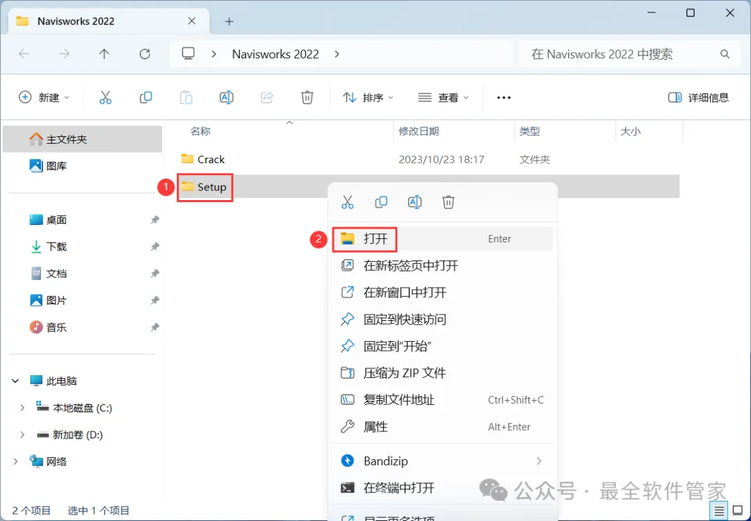
Task: Open the 新建 dropdown
Action: point(44,97)
